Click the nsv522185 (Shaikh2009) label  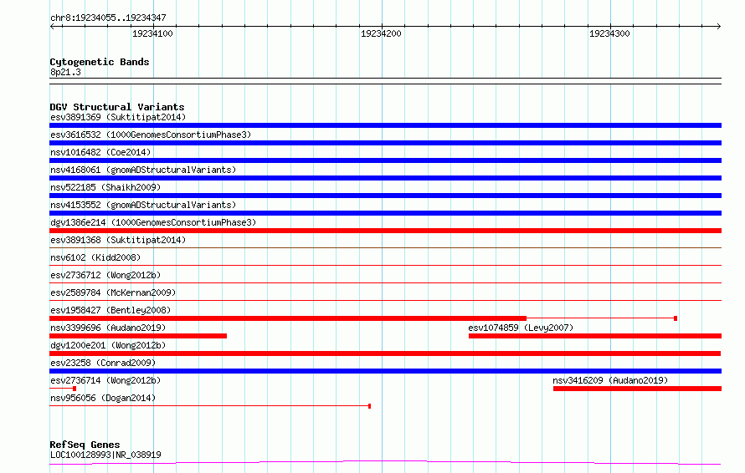[105, 187]
